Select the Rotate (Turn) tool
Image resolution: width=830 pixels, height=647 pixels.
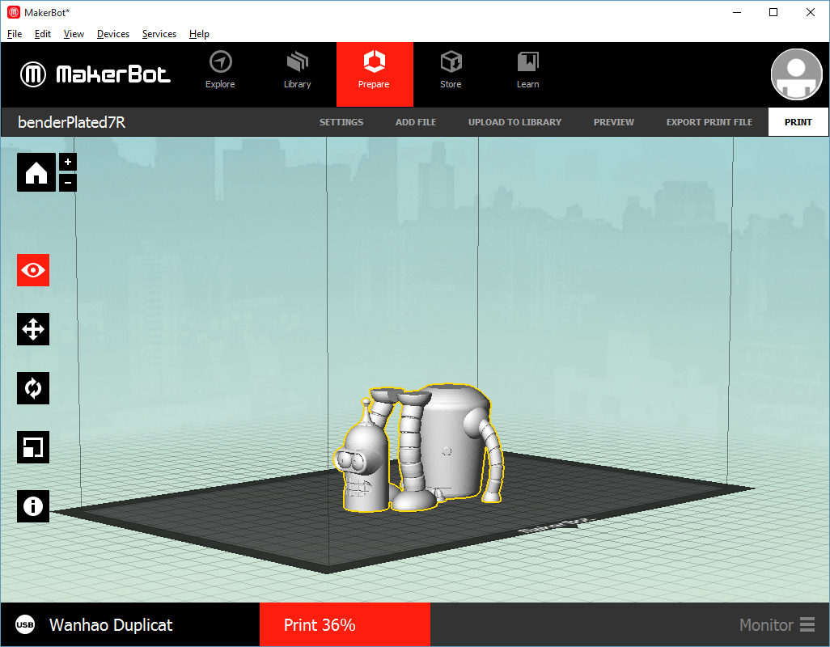[x=33, y=388]
